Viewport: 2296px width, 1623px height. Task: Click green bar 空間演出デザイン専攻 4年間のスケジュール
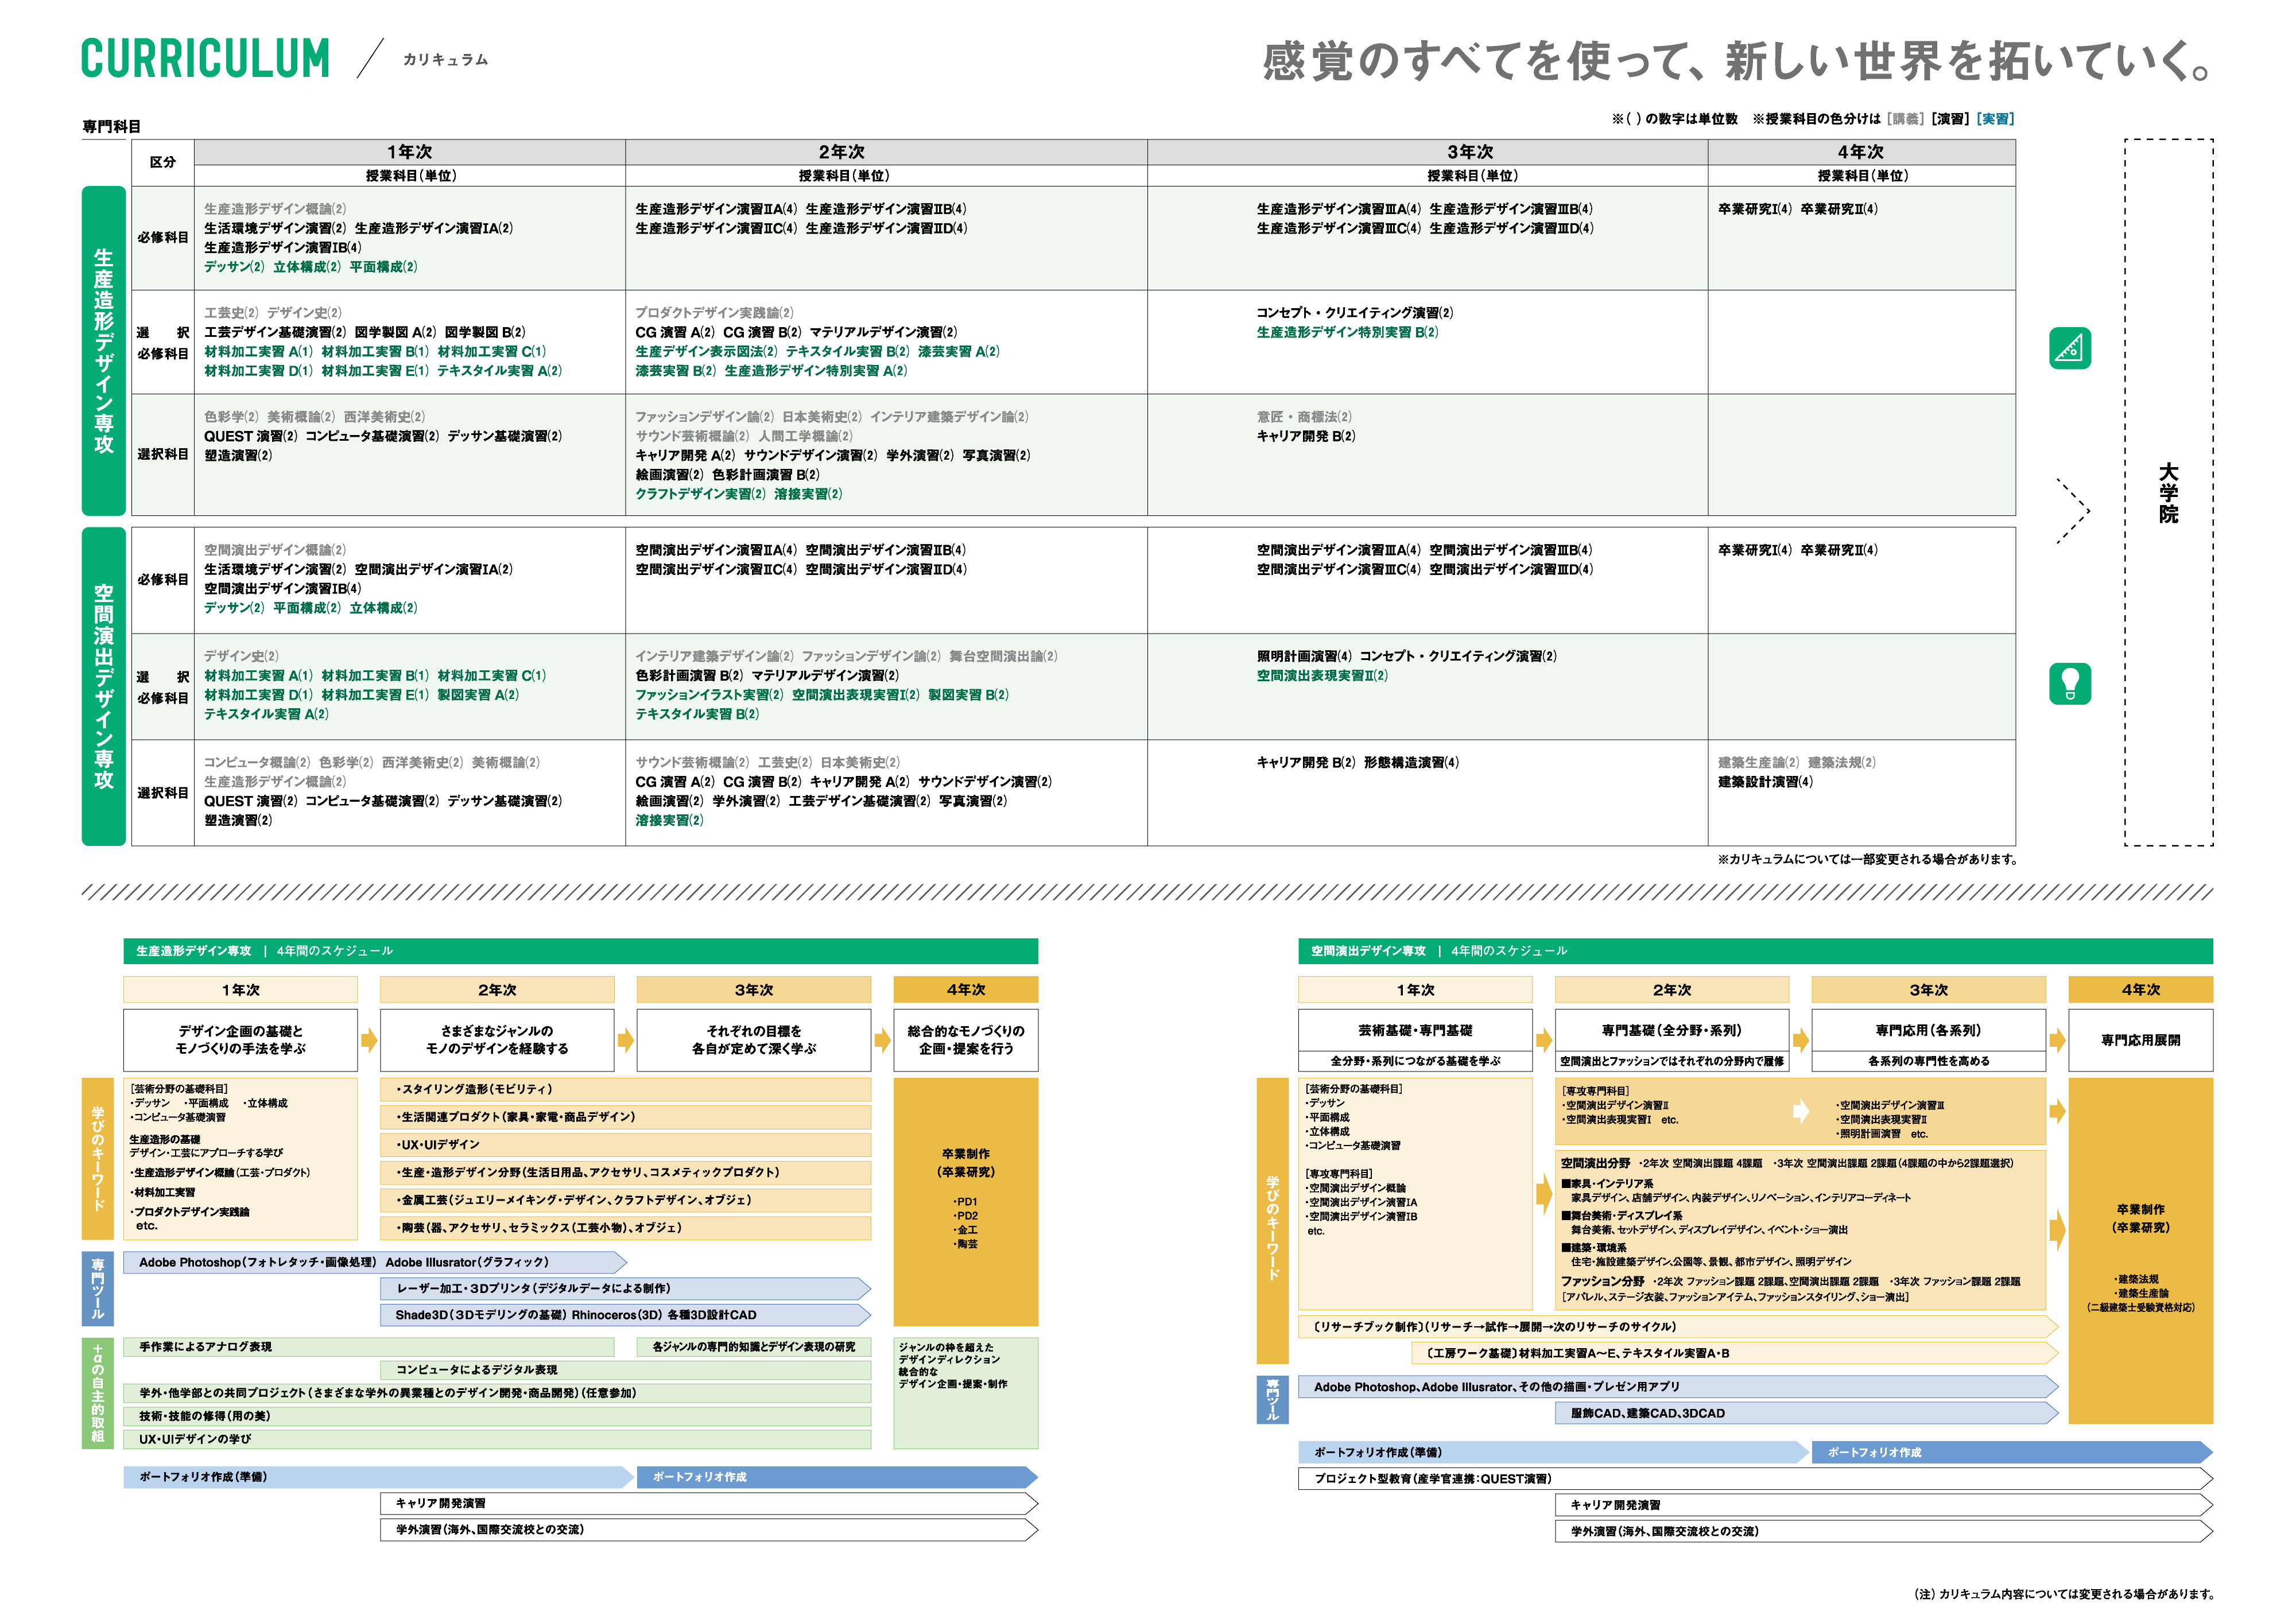pyautogui.click(x=1755, y=951)
